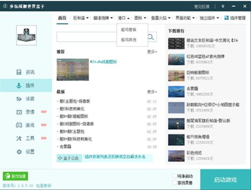Minimize the window from title bar
This screenshot has width=251, height=190.
click(x=234, y=6)
